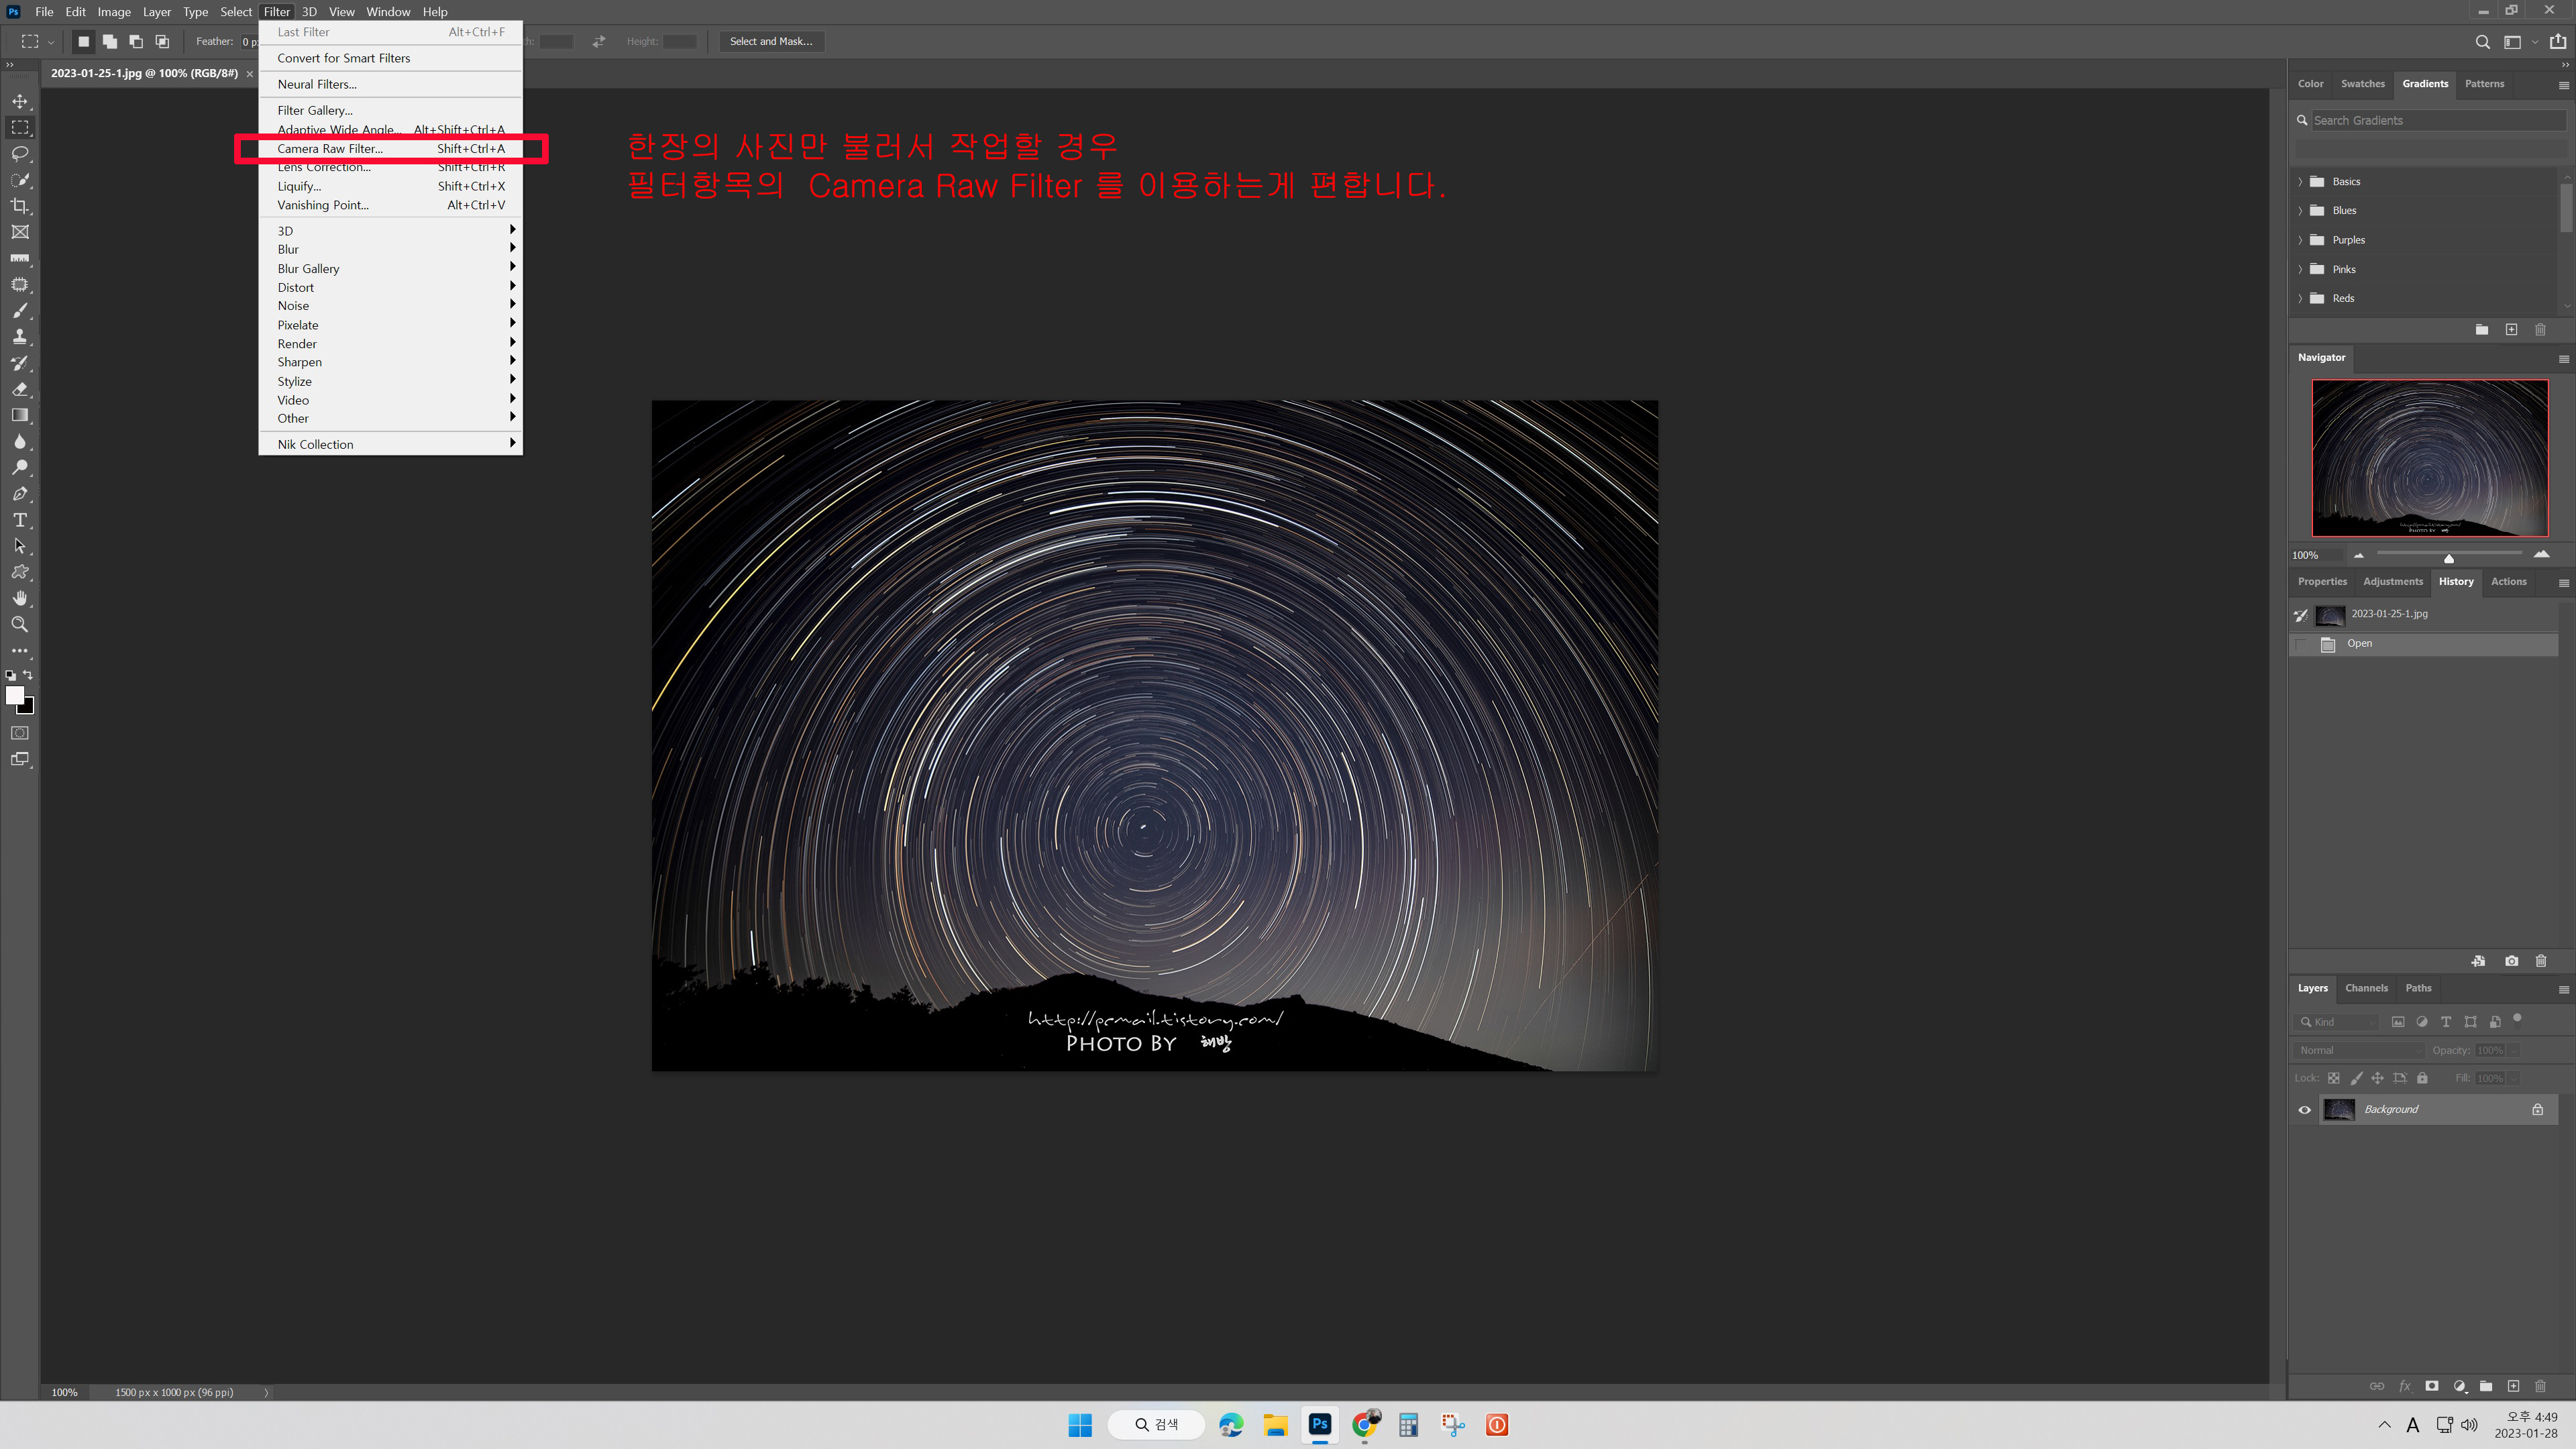Adjust the Navigator zoom slider handle
2576x1449 pixels.
tap(2448, 558)
